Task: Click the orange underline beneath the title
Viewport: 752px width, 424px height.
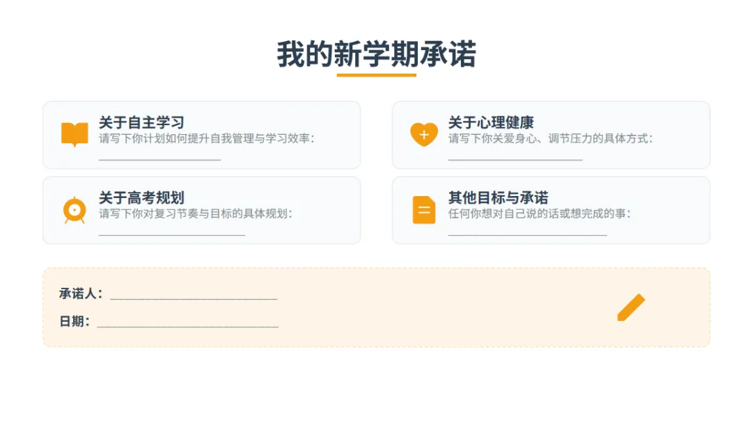Action: click(x=377, y=75)
